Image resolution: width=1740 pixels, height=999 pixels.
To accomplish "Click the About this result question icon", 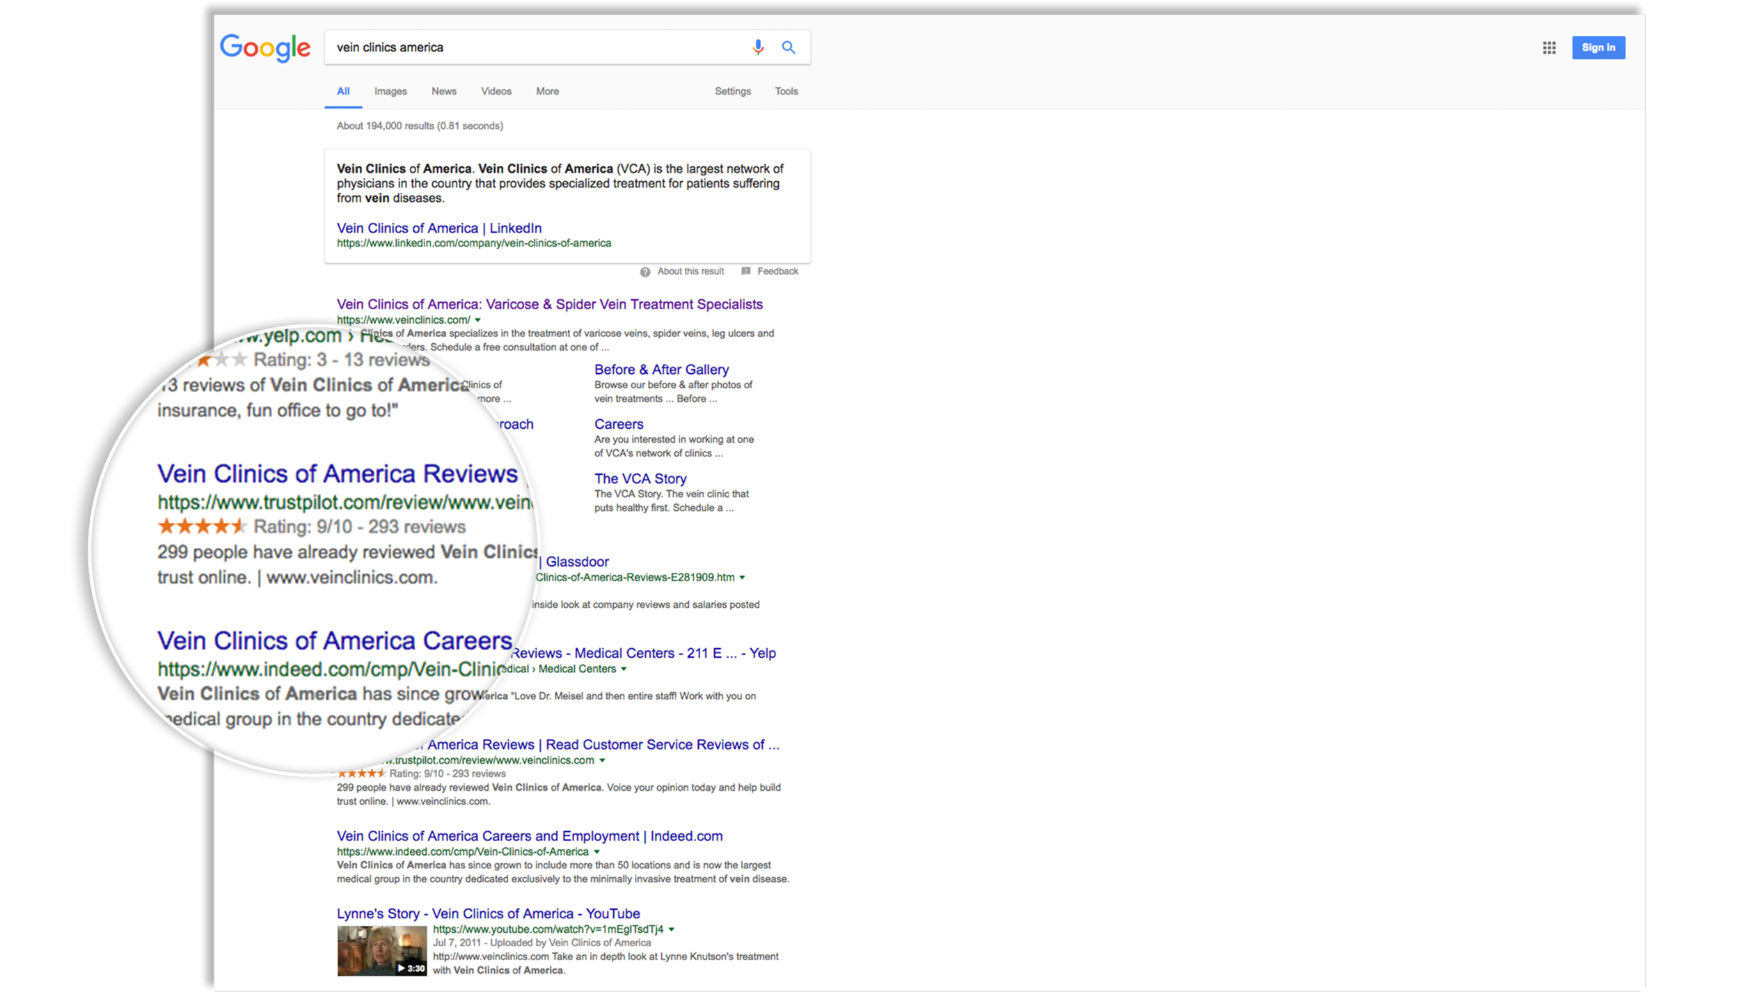I will point(645,272).
